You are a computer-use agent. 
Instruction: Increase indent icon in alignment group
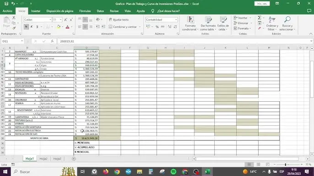coord(103,26)
